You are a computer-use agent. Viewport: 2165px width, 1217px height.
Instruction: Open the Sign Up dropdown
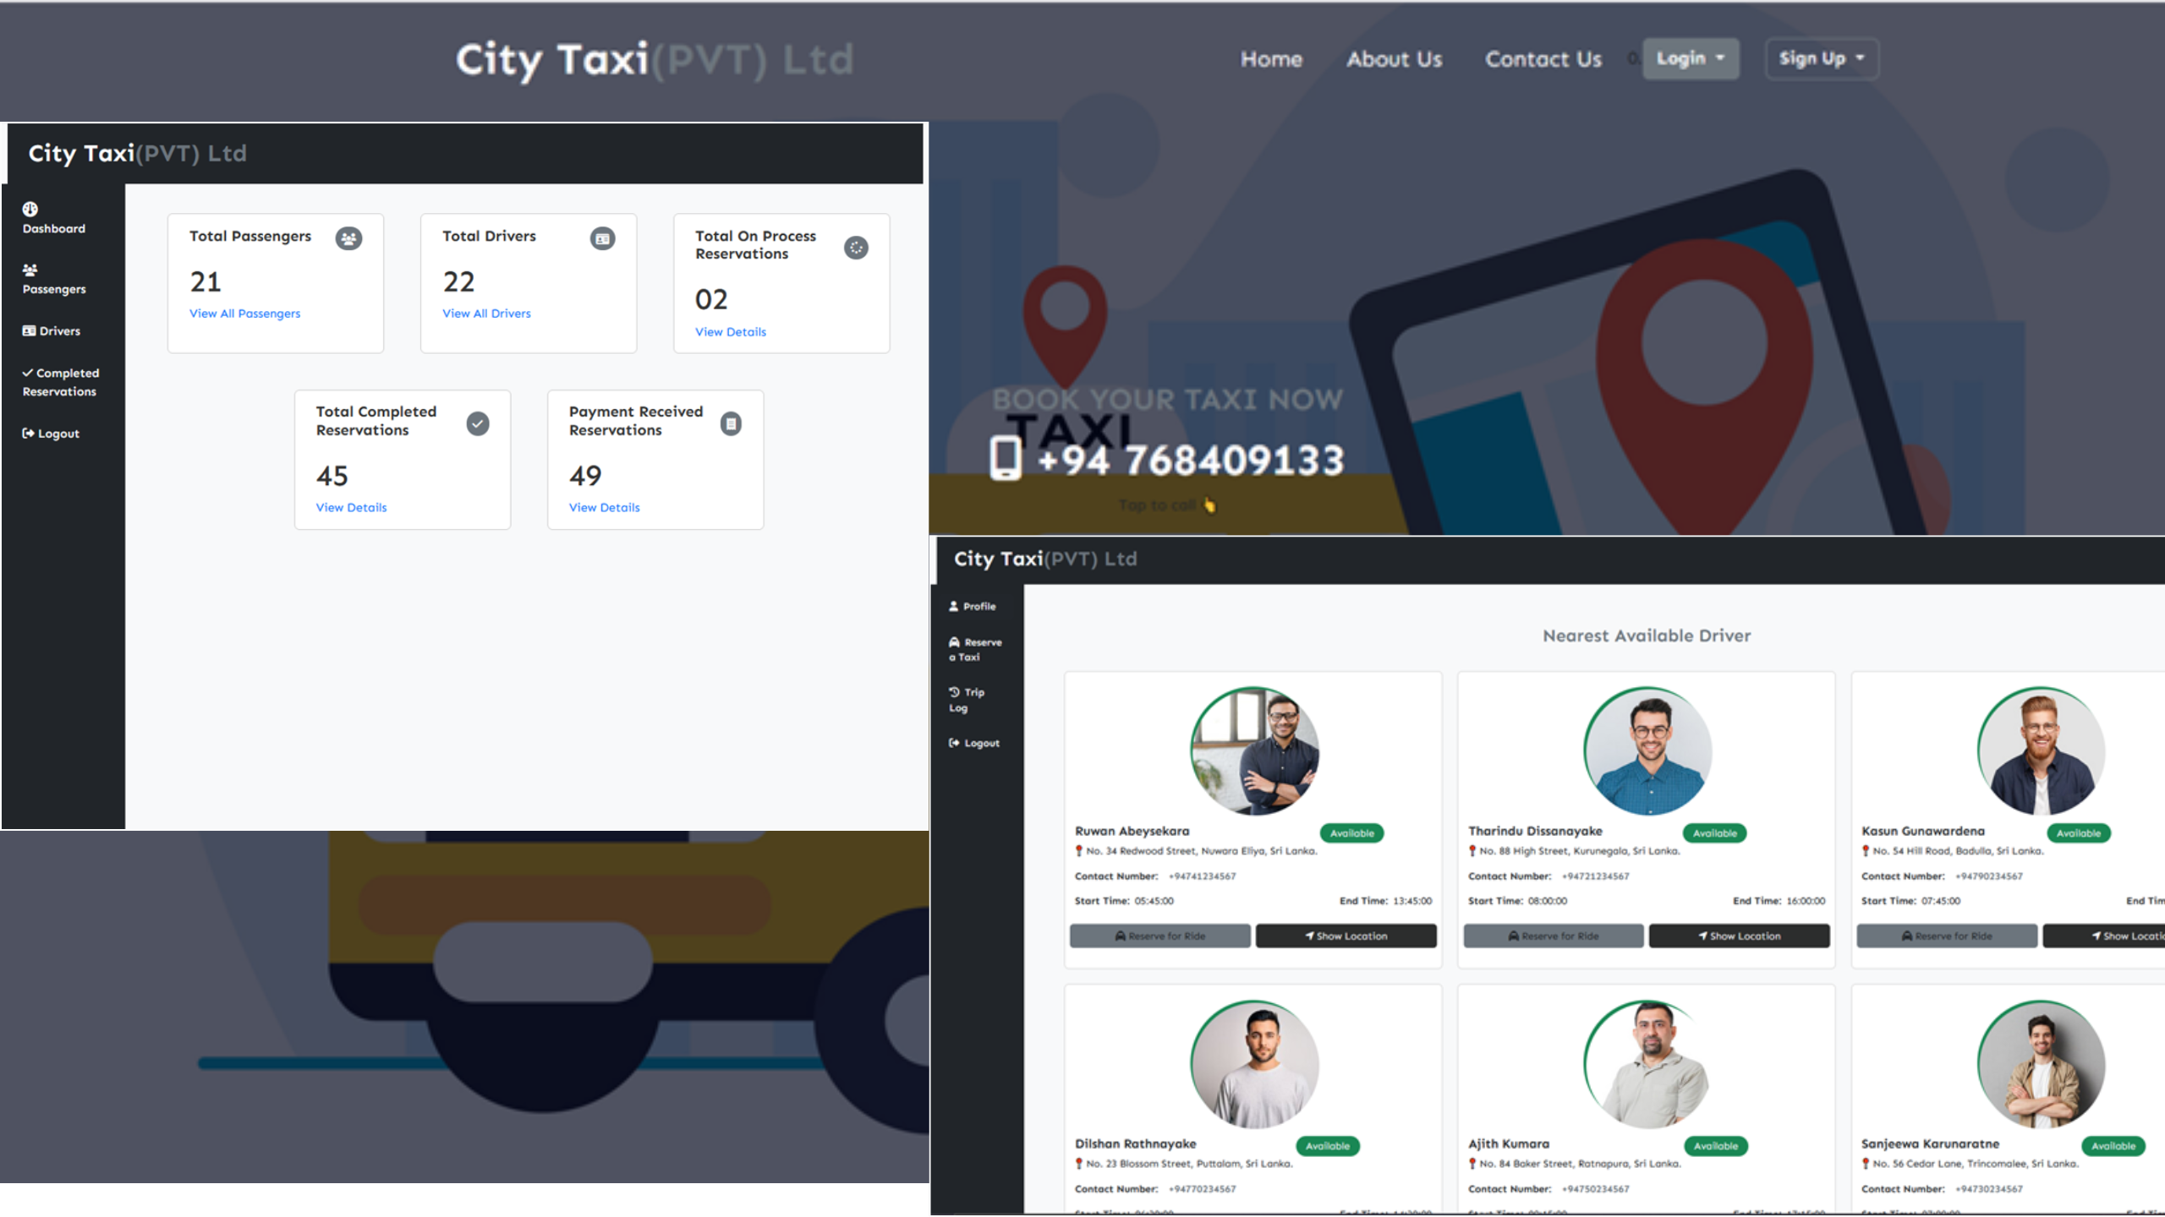pyautogui.click(x=1821, y=58)
